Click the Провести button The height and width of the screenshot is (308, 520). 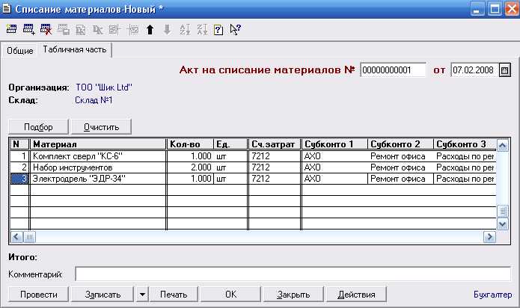tap(38, 295)
